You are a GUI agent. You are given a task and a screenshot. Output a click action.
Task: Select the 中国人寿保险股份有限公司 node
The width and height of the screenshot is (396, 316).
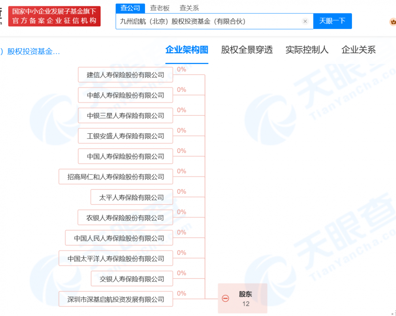[126, 156]
